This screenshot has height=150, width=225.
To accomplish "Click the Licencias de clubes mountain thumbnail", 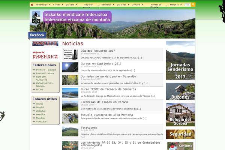I will click(70, 105).
